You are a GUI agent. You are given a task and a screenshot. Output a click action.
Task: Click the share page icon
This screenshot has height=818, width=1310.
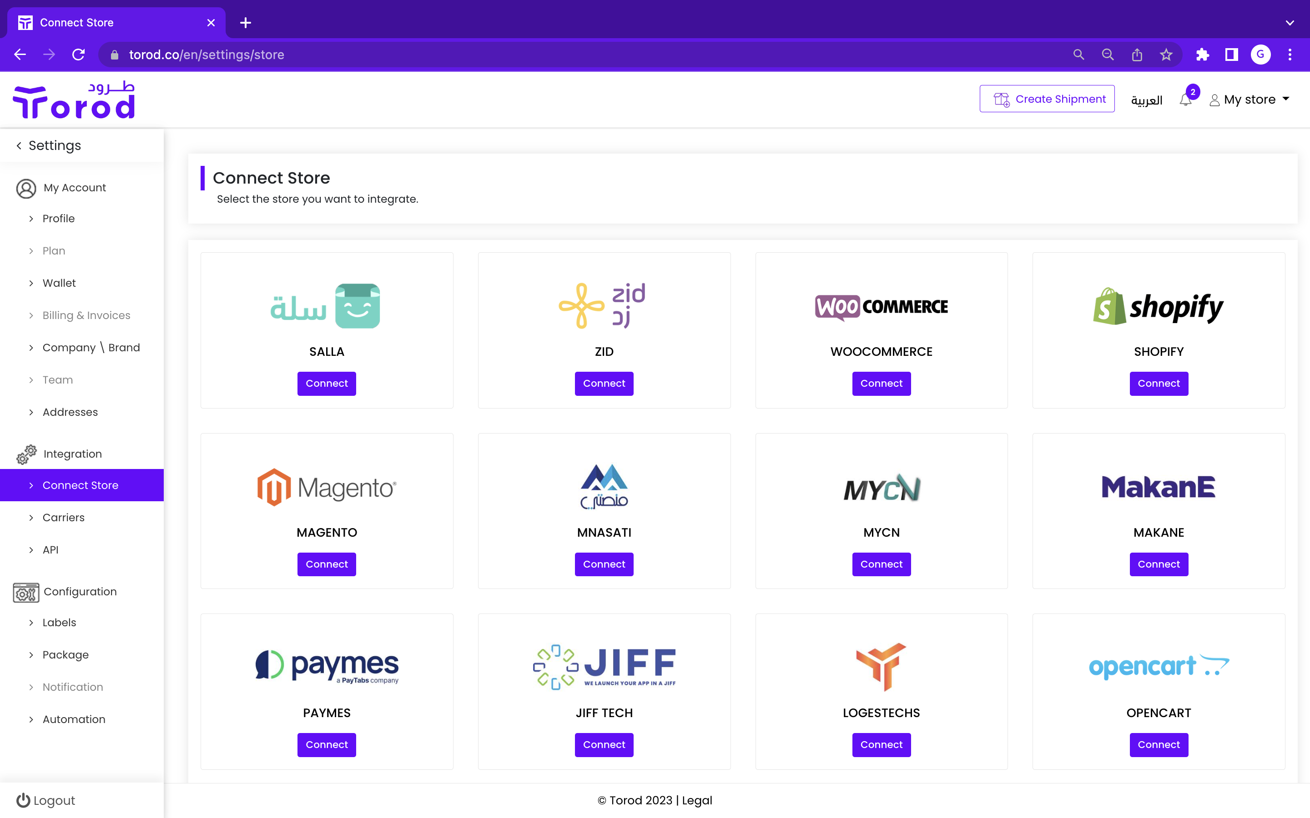[1137, 55]
